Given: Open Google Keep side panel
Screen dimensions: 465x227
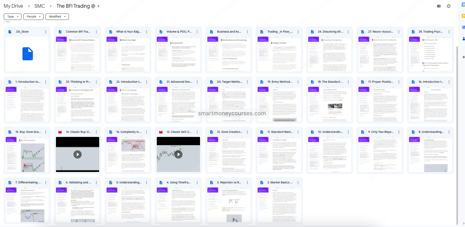Looking at the screenshot, I should click(x=463, y=15).
